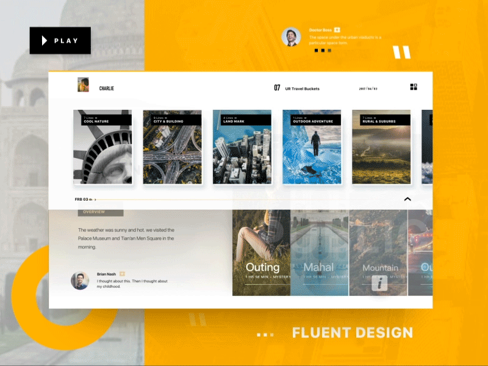Collapse the buckets panel with the up chevron
This screenshot has height=366, width=488.
(407, 199)
